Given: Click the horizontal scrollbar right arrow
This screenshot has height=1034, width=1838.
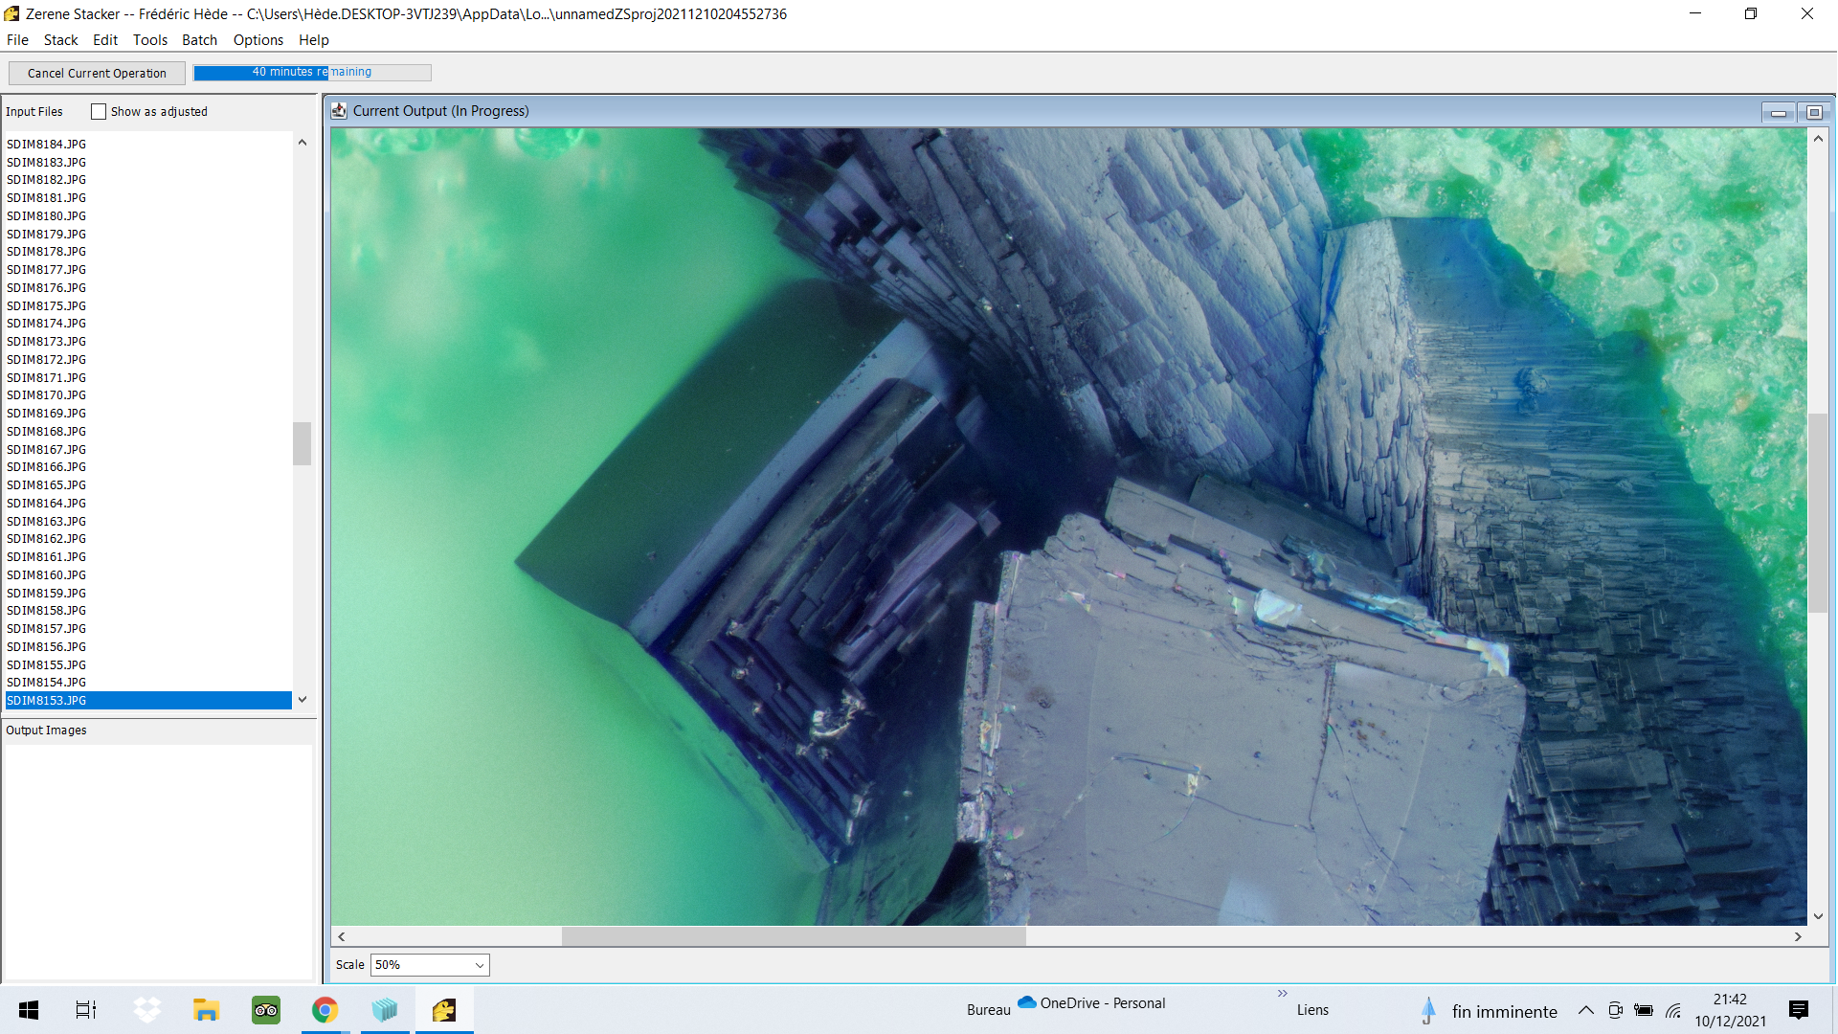Looking at the screenshot, I should click(x=1798, y=936).
